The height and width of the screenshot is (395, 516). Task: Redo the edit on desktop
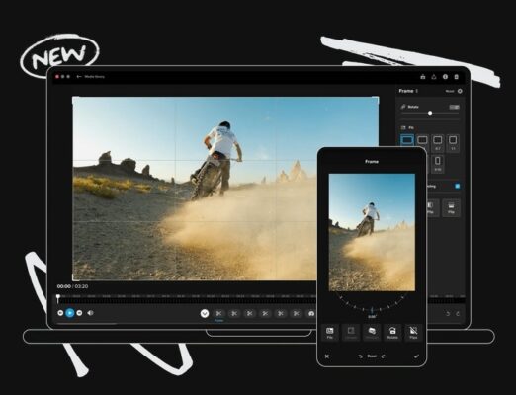click(458, 314)
